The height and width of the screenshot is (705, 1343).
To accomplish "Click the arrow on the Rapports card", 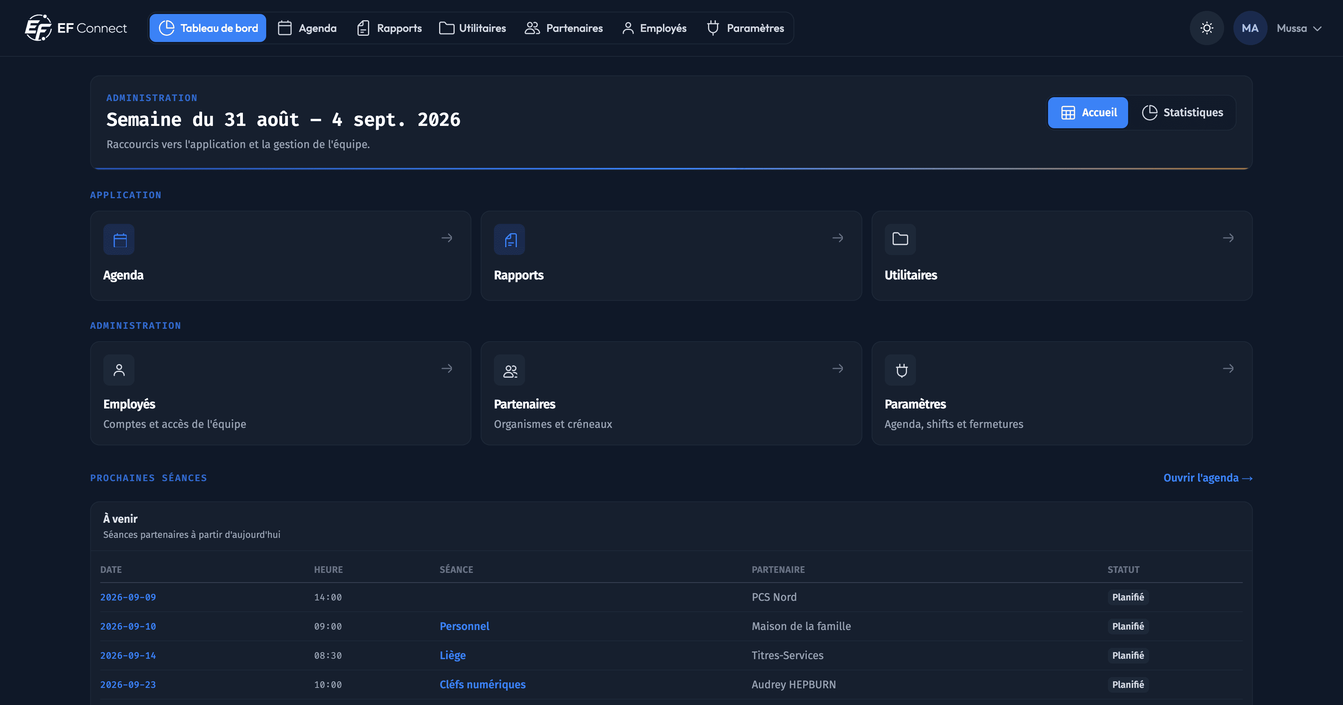I will coord(837,238).
